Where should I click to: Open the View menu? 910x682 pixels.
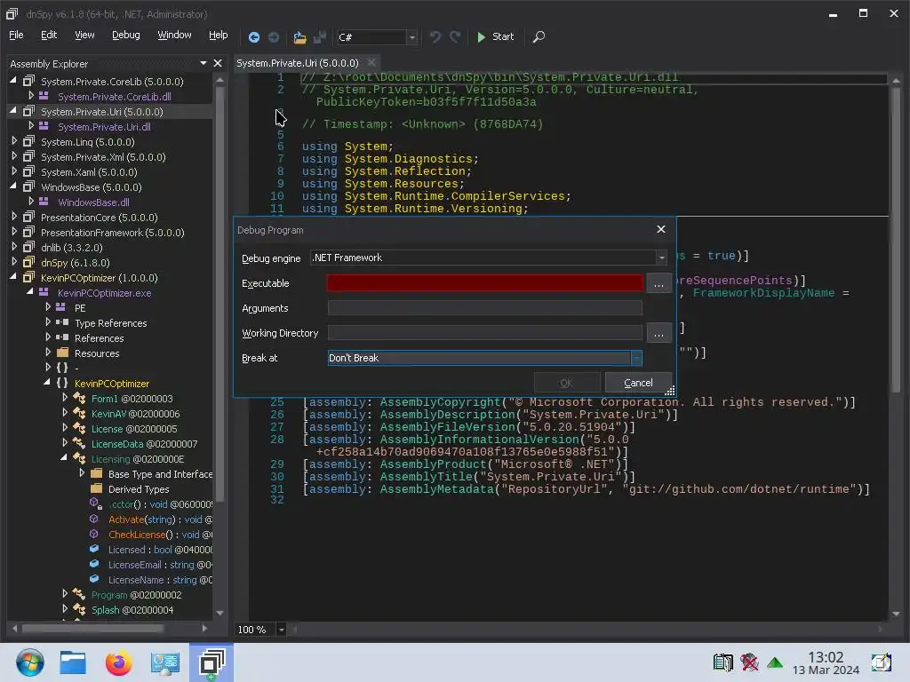84,35
